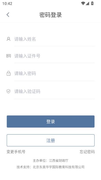Tap the back arrow icon
This screenshot has height=180, width=101.
coord(8,15)
